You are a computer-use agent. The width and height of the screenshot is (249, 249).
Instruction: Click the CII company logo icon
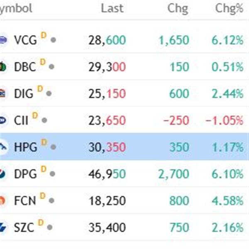tap(2, 120)
